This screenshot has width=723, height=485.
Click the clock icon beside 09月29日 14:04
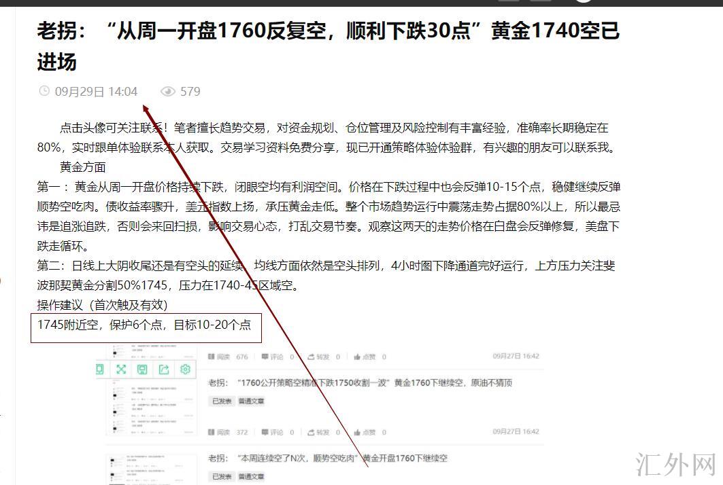44,91
